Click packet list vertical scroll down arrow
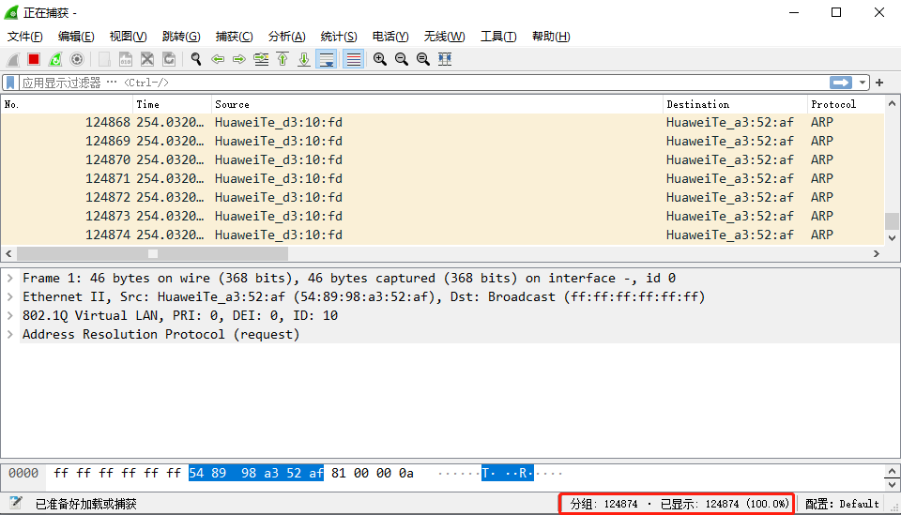 (892, 237)
